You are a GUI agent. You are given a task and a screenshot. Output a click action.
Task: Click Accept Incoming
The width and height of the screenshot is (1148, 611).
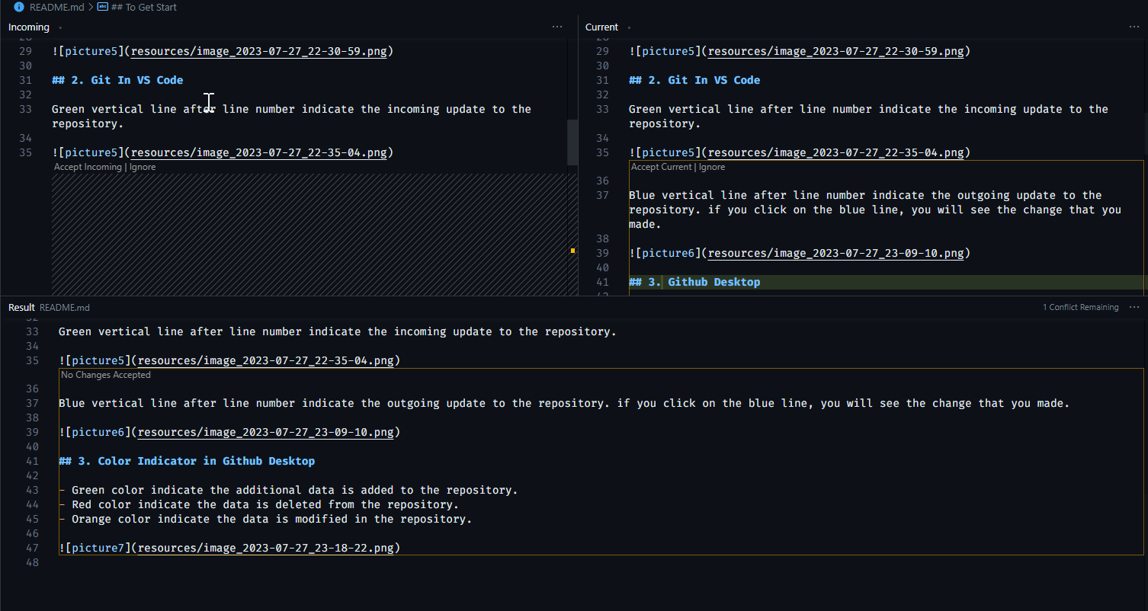[88, 167]
